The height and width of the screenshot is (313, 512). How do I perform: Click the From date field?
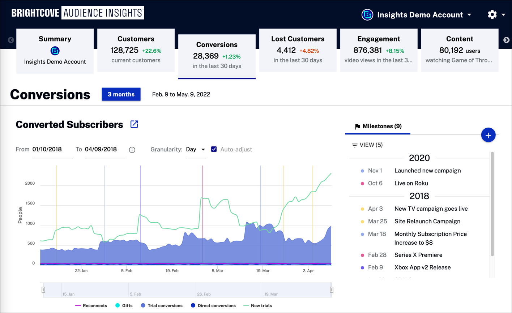52,150
